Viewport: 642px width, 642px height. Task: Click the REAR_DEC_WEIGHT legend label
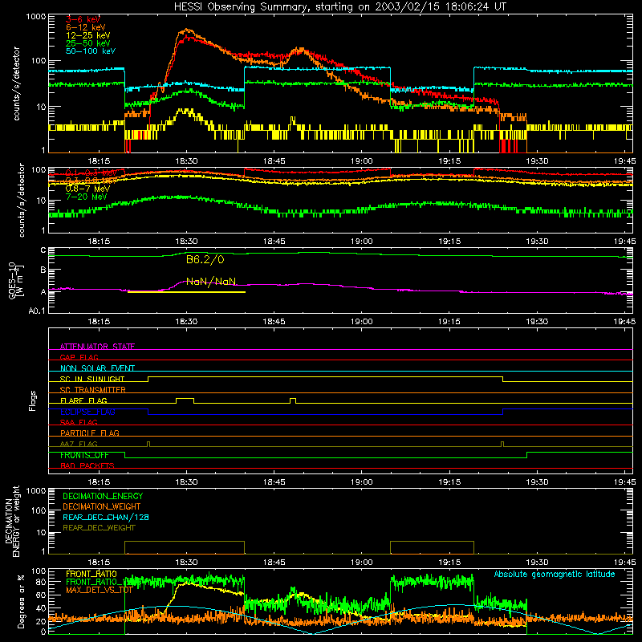(x=99, y=528)
